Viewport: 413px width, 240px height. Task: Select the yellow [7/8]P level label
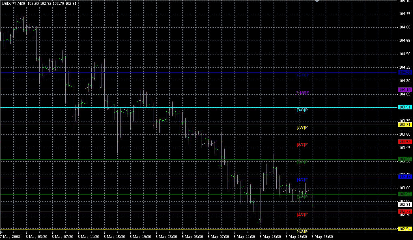point(302,128)
